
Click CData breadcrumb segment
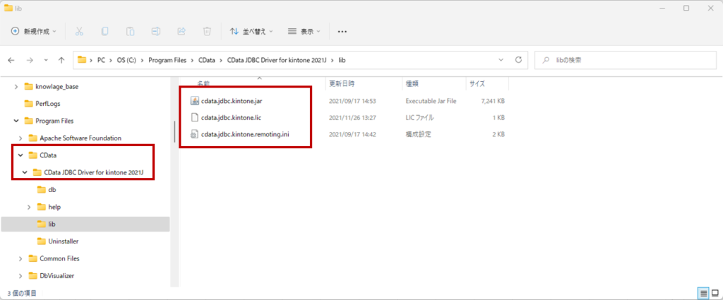pos(205,60)
